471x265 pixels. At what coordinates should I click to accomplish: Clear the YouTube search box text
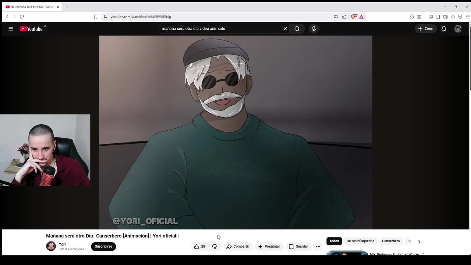coord(285,29)
